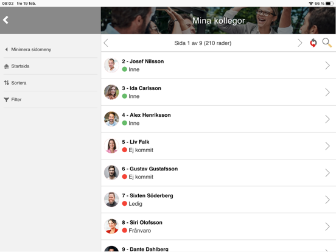Click Ej kommit status under Gustav Gustafsson
This screenshot has width=336, height=252.
click(x=141, y=177)
